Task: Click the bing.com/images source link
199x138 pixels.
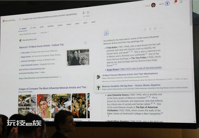Action: point(25,92)
